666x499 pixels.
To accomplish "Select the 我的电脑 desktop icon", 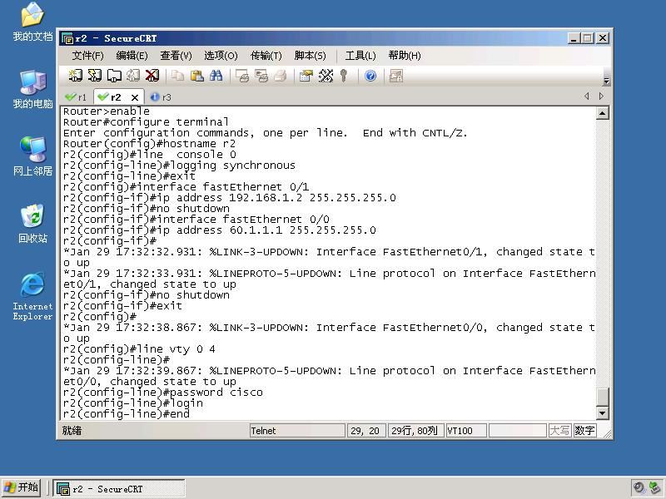I will [32, 90].
